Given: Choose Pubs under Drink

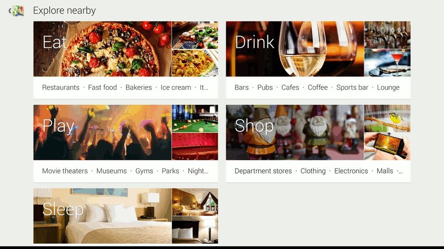Looking at the screenshot, I should (x=265, y=88).
